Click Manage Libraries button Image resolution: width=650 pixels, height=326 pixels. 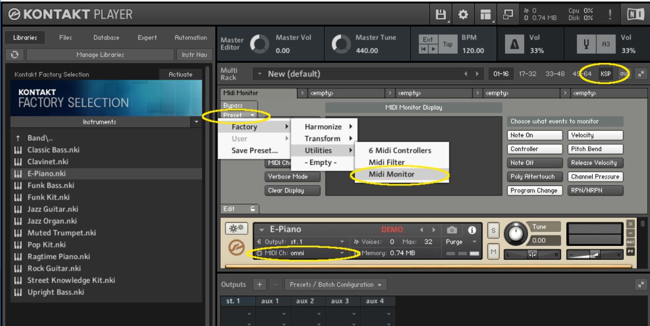click(x=100, y=54)
